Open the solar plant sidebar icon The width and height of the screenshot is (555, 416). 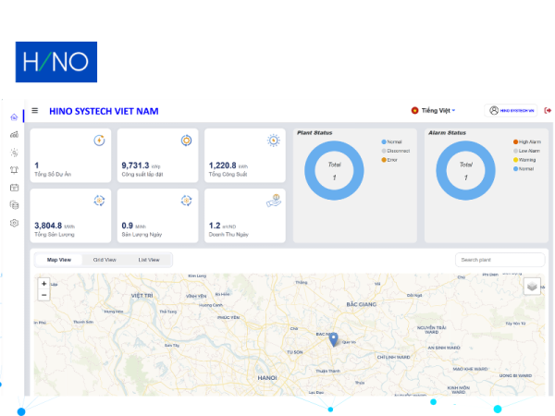pos(14,153)
